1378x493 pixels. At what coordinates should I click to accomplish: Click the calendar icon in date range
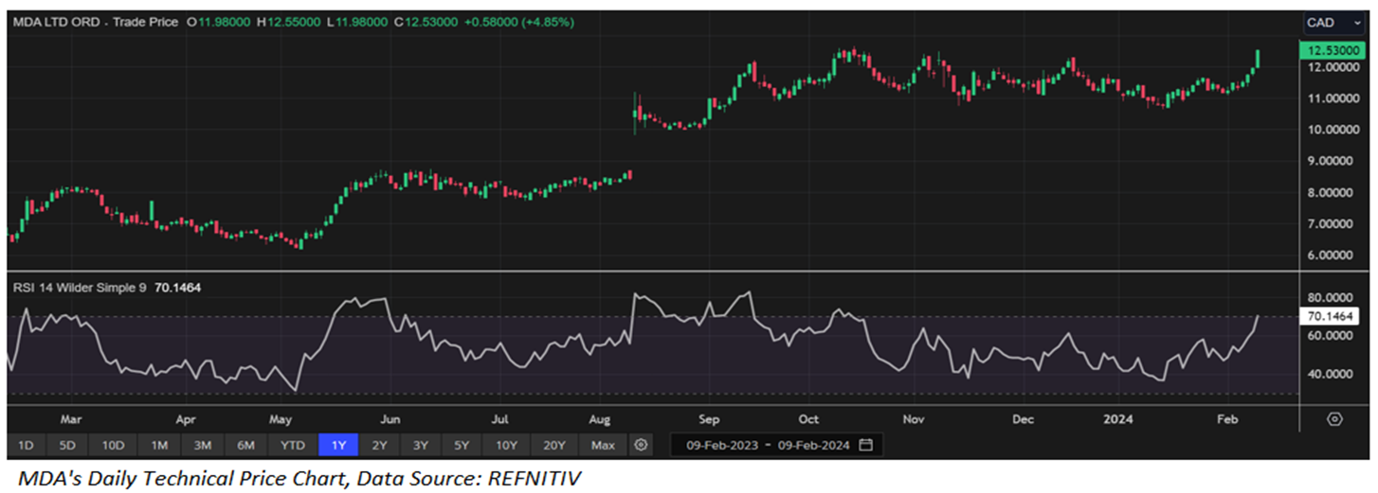point(866,445)
